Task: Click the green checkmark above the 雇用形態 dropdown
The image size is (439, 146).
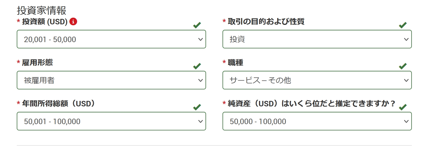Action: click(x=197, y=66)
